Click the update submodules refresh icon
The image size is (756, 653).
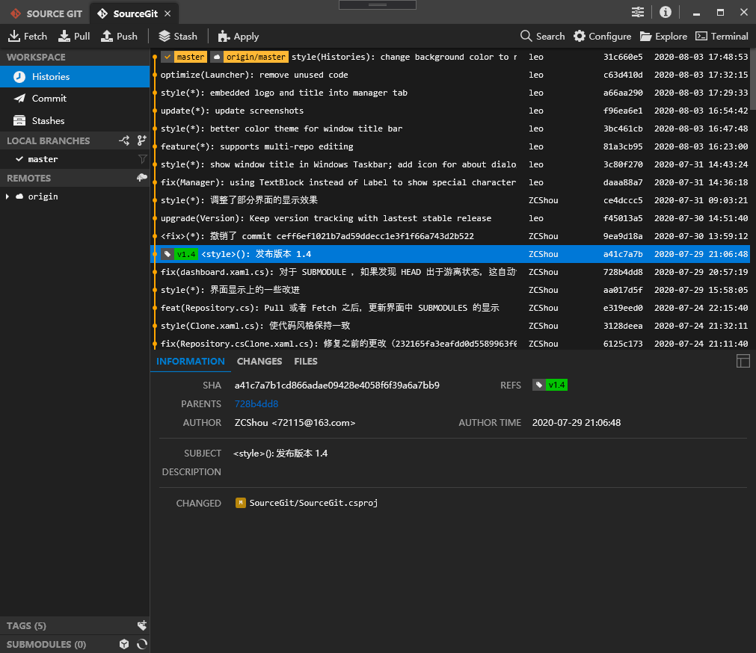[x=142, y=644]
